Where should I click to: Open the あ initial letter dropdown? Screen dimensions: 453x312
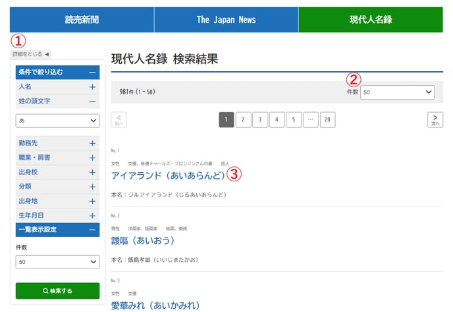57,121
